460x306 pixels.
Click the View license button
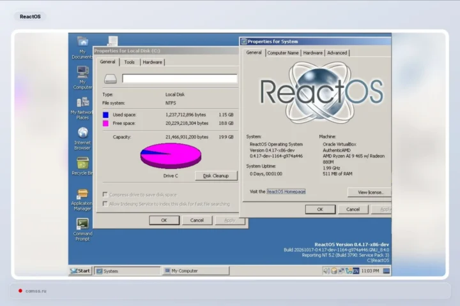click(x=370, y=193)
